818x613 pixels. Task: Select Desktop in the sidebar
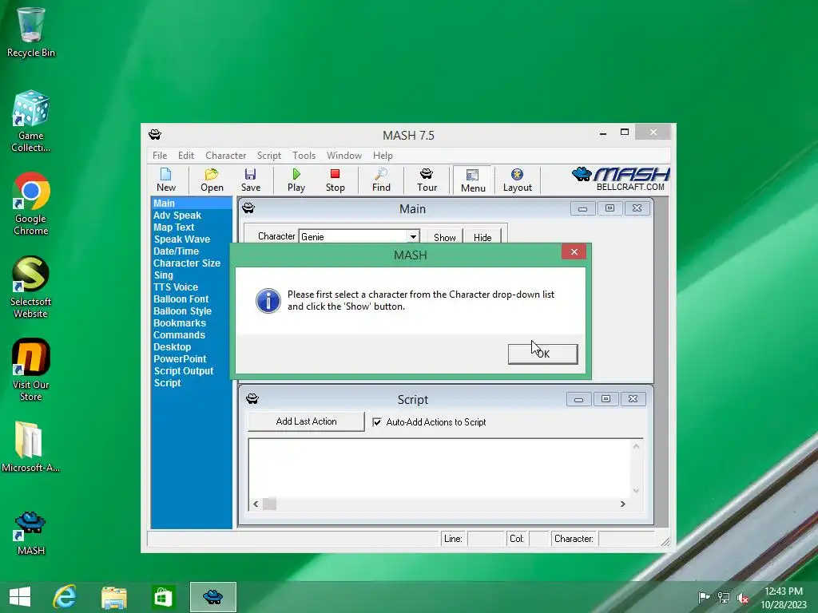point(173,347)
